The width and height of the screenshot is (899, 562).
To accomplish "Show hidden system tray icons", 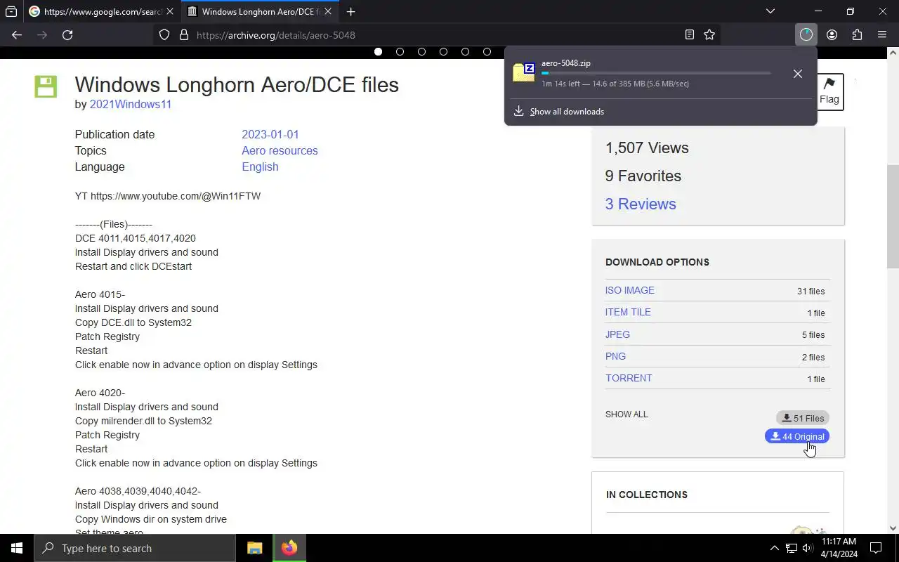I will [774, 548].
